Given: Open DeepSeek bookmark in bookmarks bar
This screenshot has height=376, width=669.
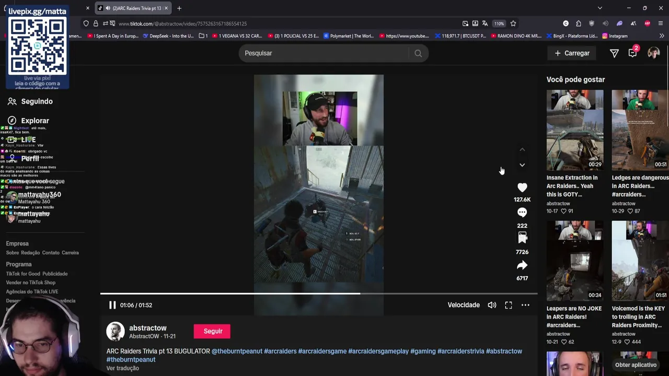Looking at the screenshot, I should (x=168, y=36).
